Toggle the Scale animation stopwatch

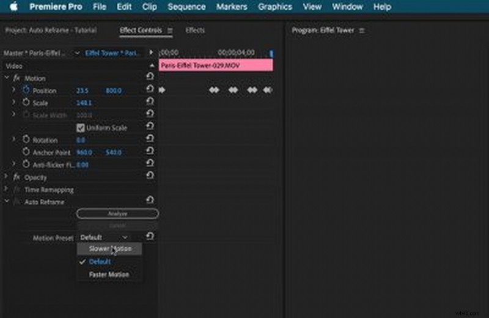pyautogui.click(x=26, y=102)
